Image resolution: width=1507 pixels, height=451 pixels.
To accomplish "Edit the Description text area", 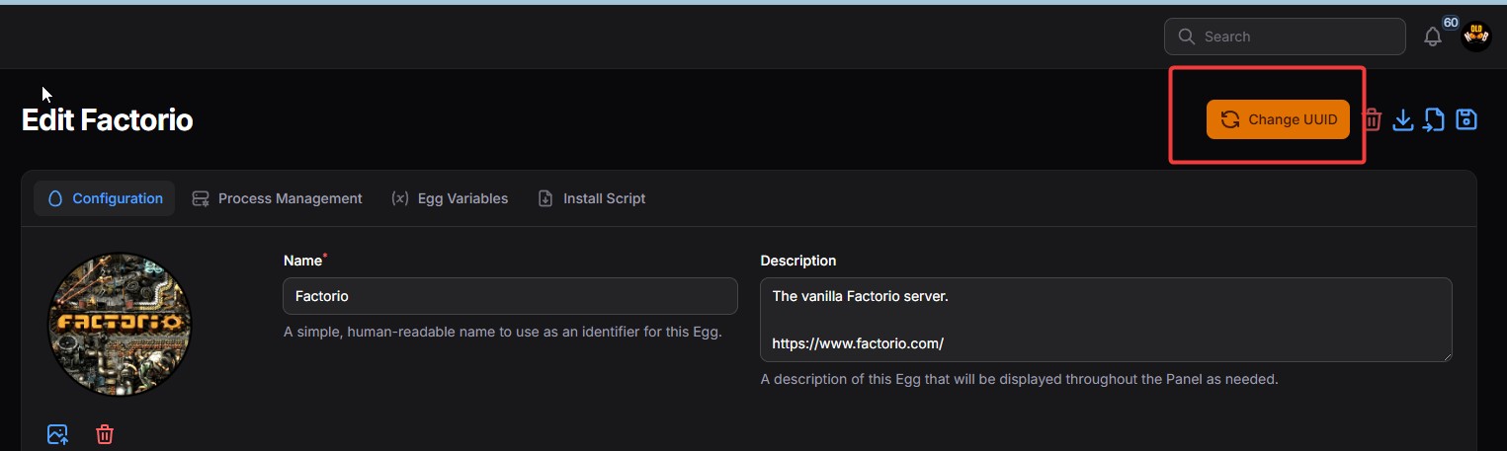I will (x=1106, y=320).
